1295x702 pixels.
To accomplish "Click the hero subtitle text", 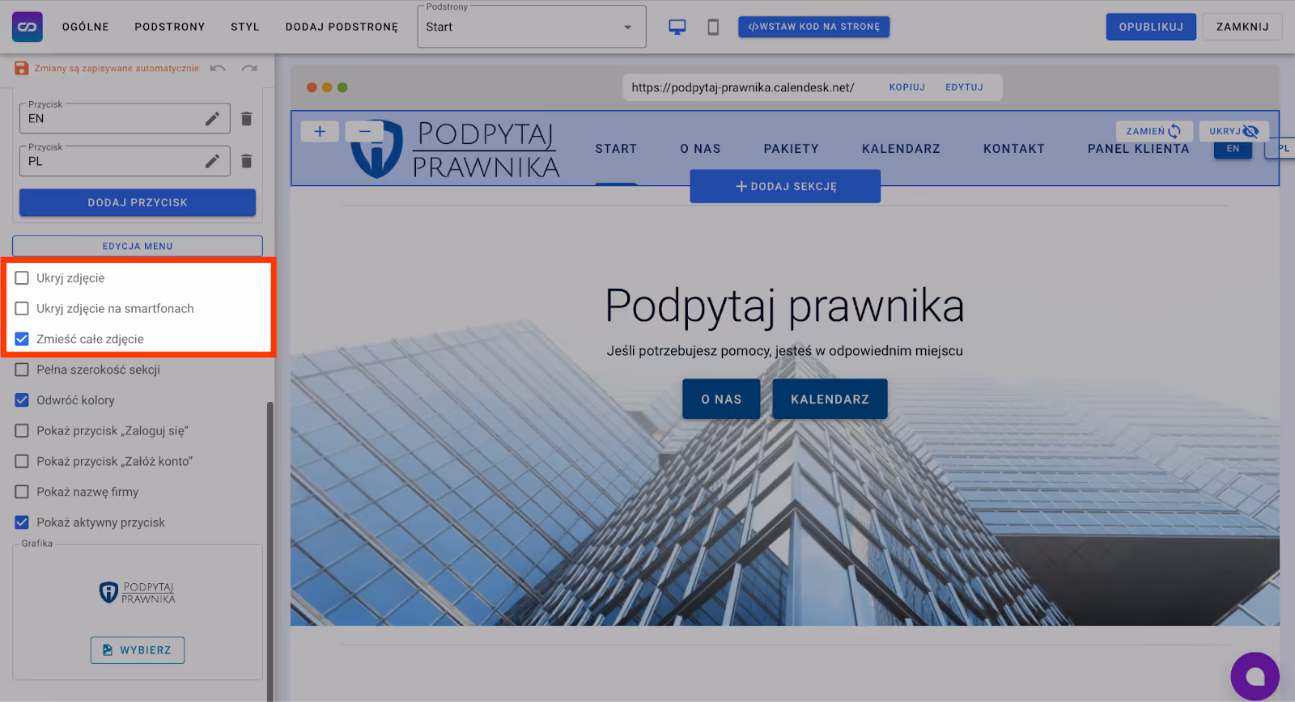I will [785, 351].
